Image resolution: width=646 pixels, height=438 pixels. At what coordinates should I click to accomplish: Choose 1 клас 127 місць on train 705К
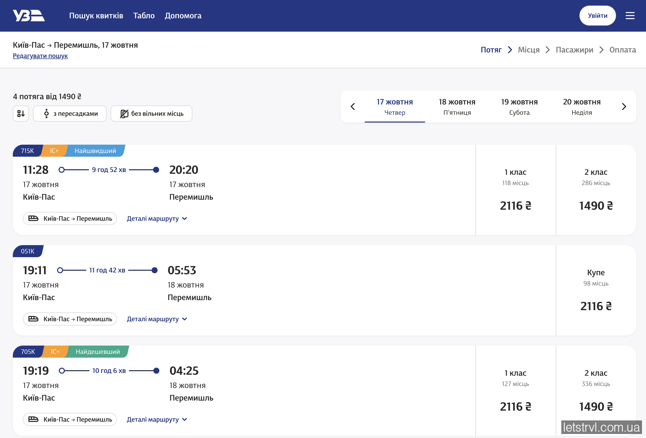(515, 391)
